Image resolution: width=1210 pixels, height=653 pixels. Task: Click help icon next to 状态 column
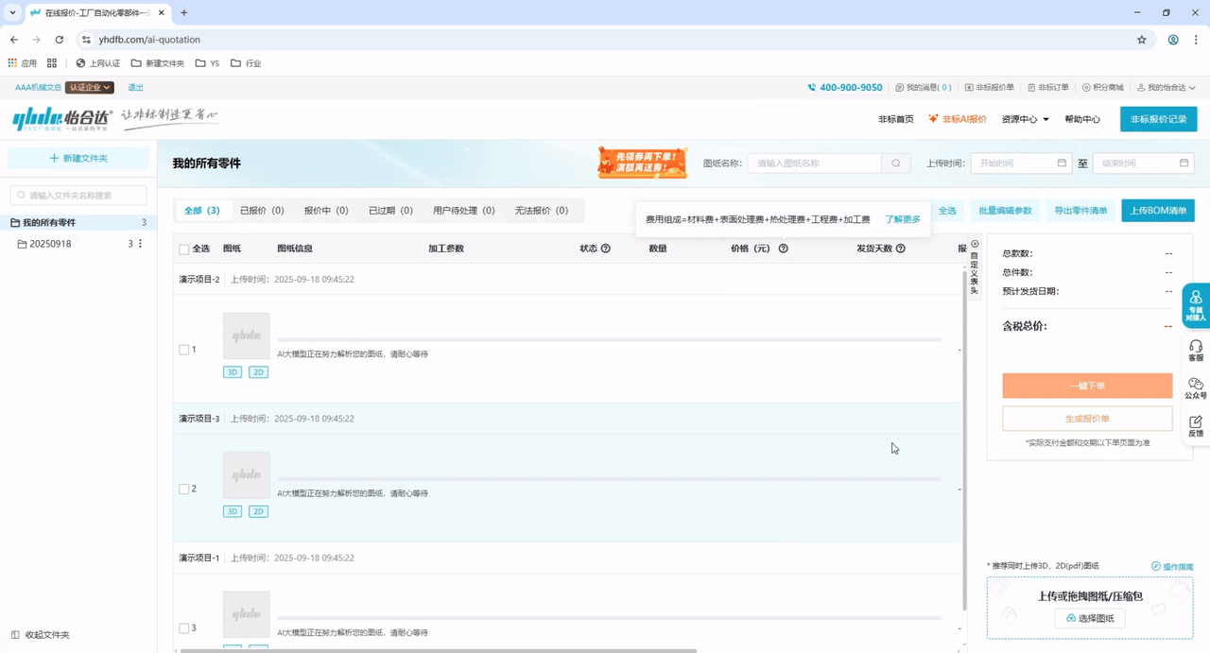coord(606,249)
